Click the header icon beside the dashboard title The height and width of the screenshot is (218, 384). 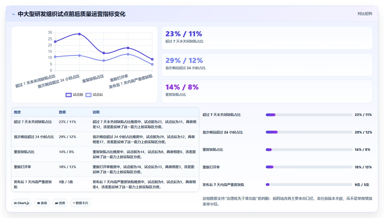[x=13, y=14]
